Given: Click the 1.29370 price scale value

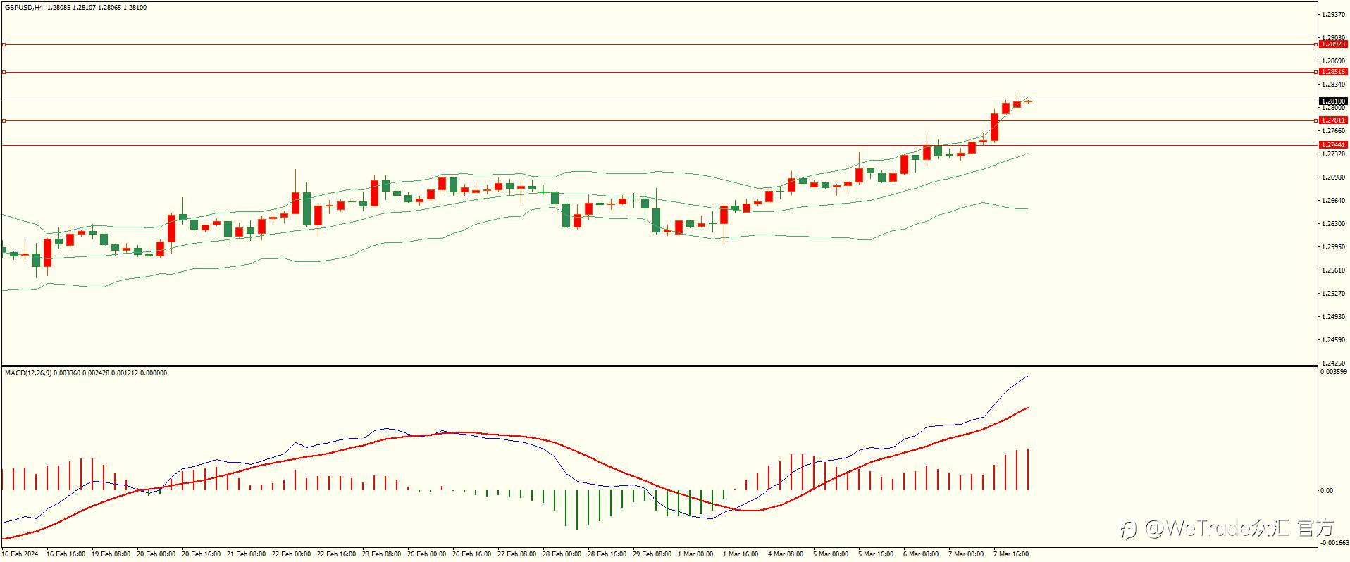Looking at the screenshot, I should tap(1333, 15).
